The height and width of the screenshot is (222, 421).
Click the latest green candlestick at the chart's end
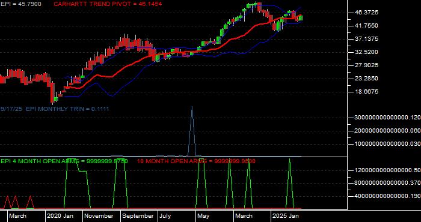[x=301, y=18]
